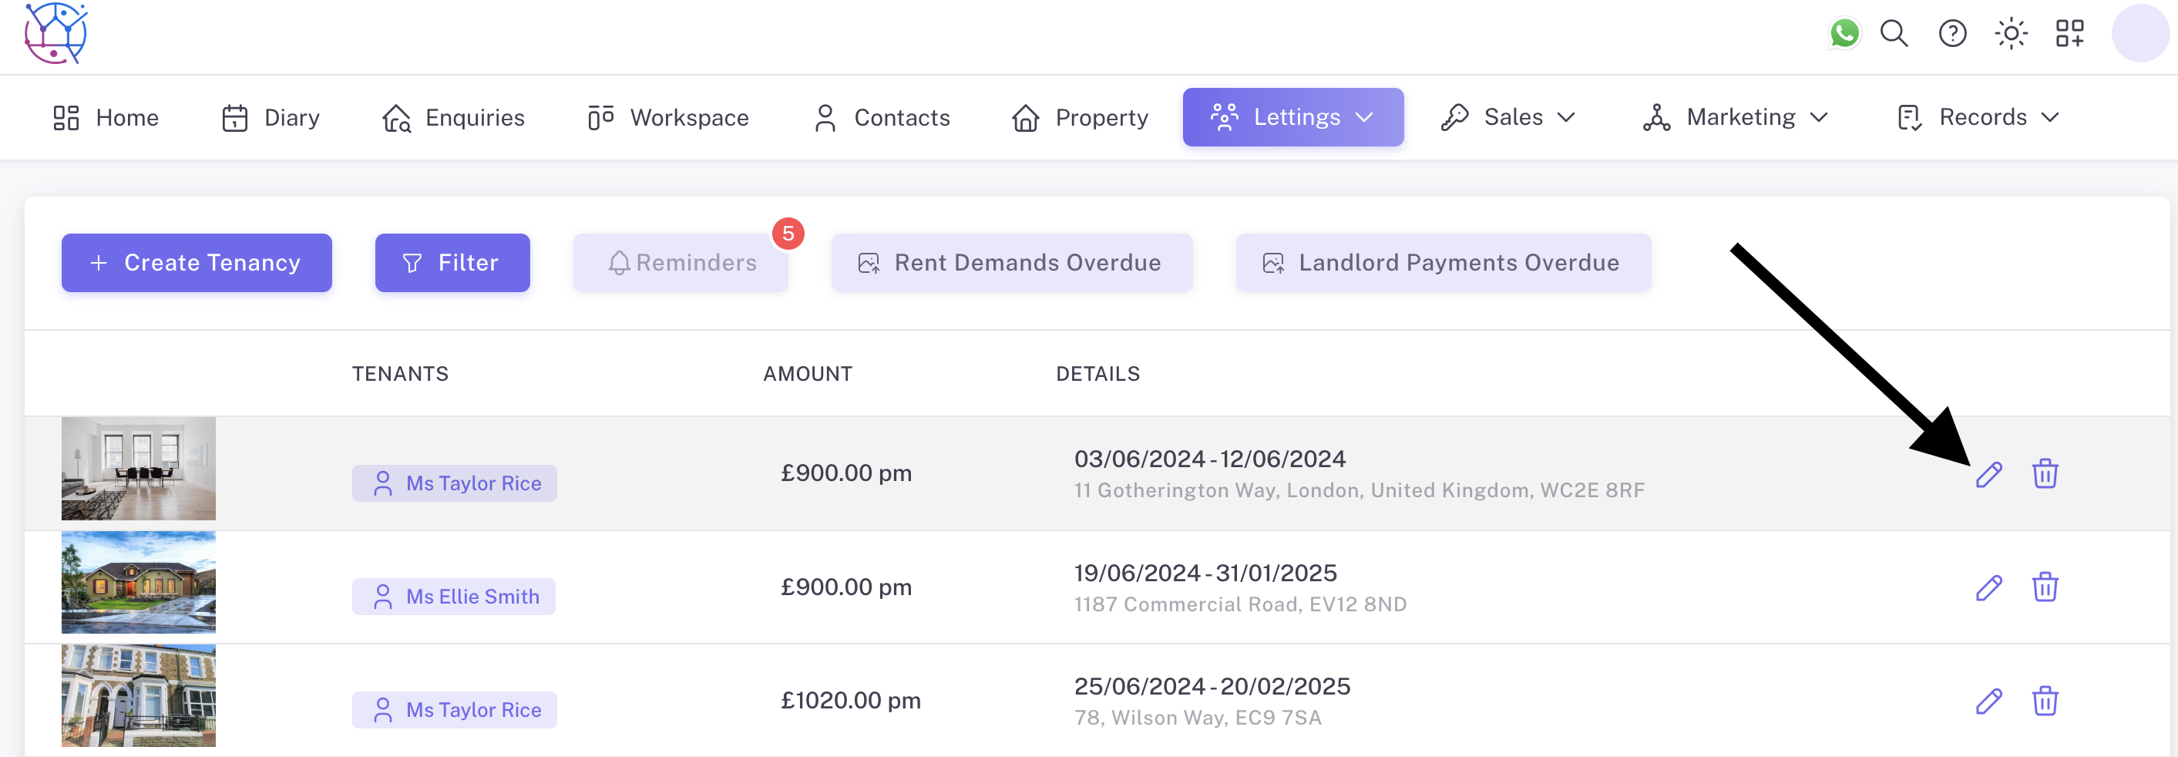The width and height of the screenshot is (2178, 757).
Task: Delete the 1187 Commercial Road tenancy
Action: pyautogui.click(x=2045, y=588)
